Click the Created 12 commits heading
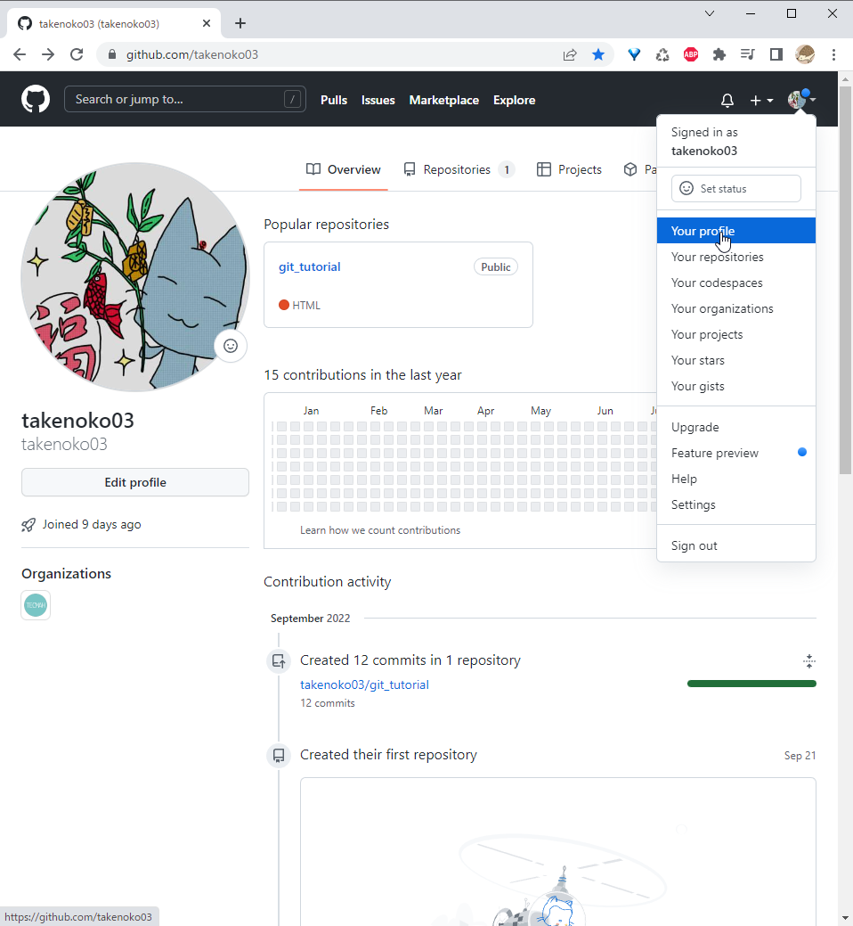Screen dimensions: 853x926 coord(410,660)
